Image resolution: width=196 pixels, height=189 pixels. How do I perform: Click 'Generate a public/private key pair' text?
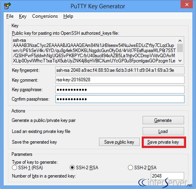click(44, 120)
